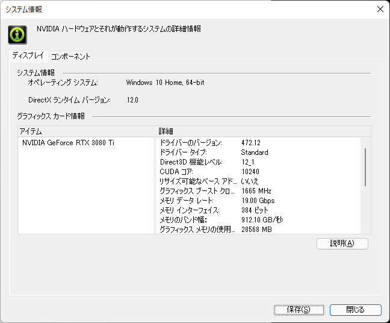Click the 12_1 feature level value

[248, 162]
